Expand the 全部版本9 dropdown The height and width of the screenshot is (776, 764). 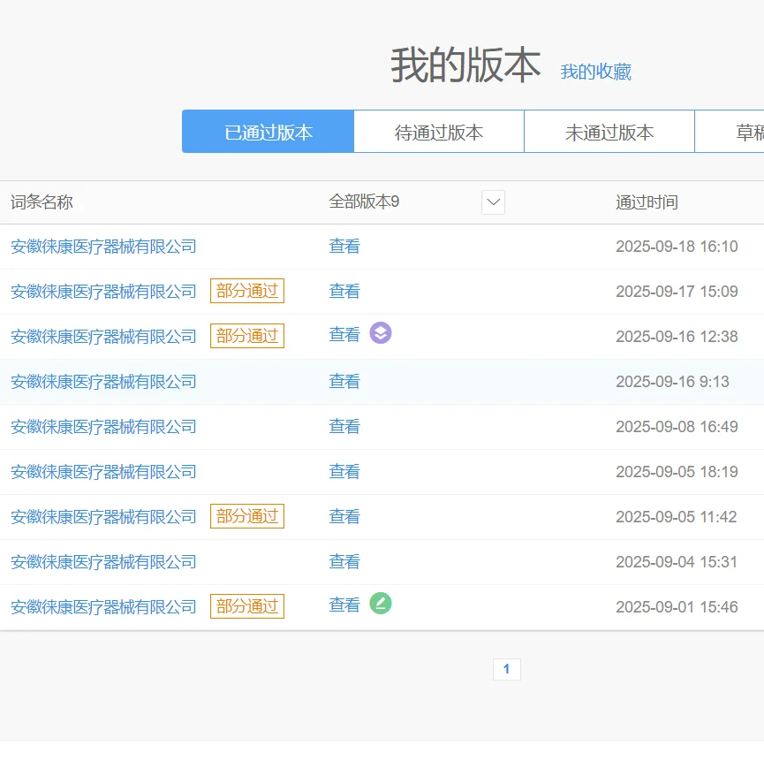492,202
